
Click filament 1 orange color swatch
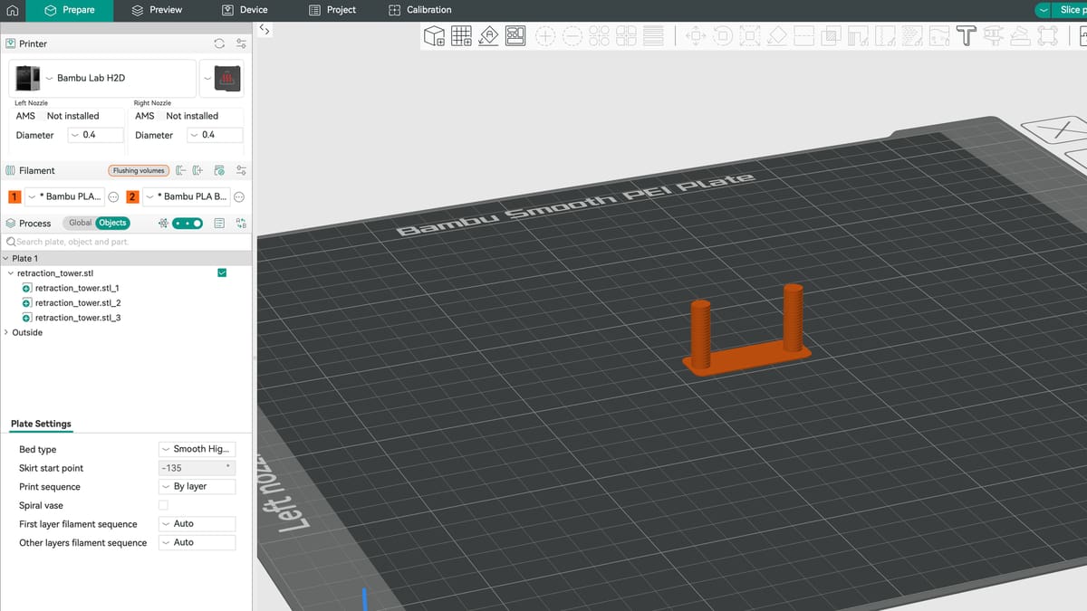point(14,196)
